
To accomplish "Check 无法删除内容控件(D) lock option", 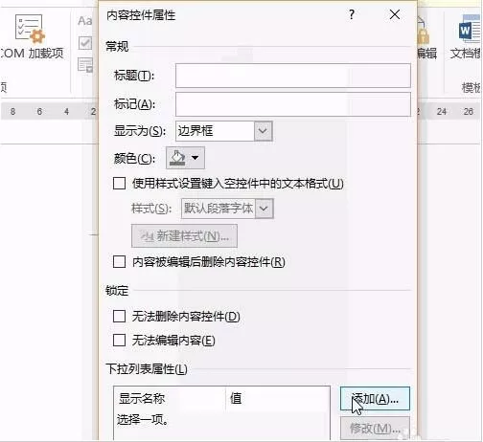I will pyautogui.click(x=119, y=317).
